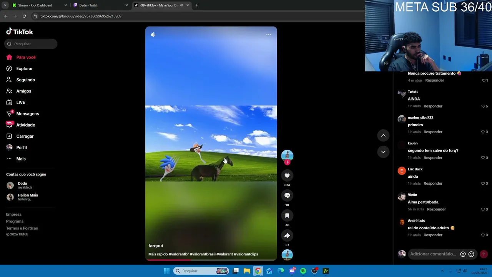Switch to the Stream - Kick Dashboard tab
Image resolution: width=492 pixels, height=277 pixels.
39,5
